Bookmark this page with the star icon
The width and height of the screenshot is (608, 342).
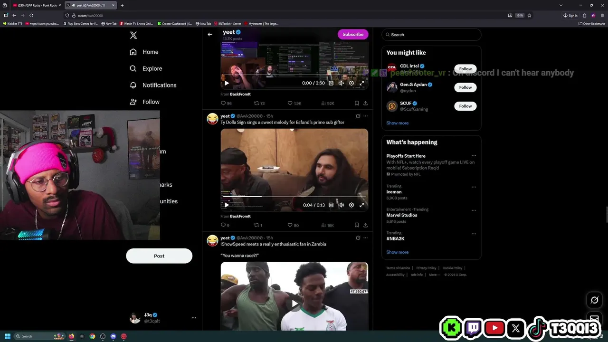[529, 15]
